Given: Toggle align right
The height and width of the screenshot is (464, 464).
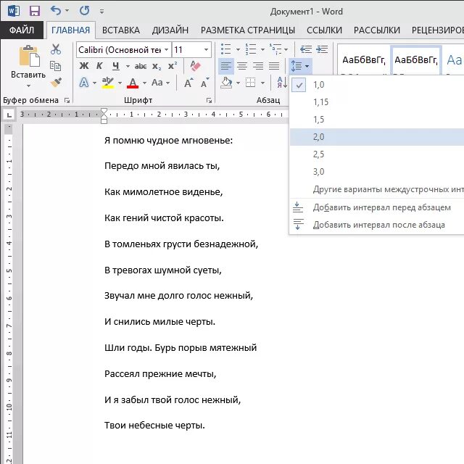Looking at the screenshot, I should [x=258, y=66].
